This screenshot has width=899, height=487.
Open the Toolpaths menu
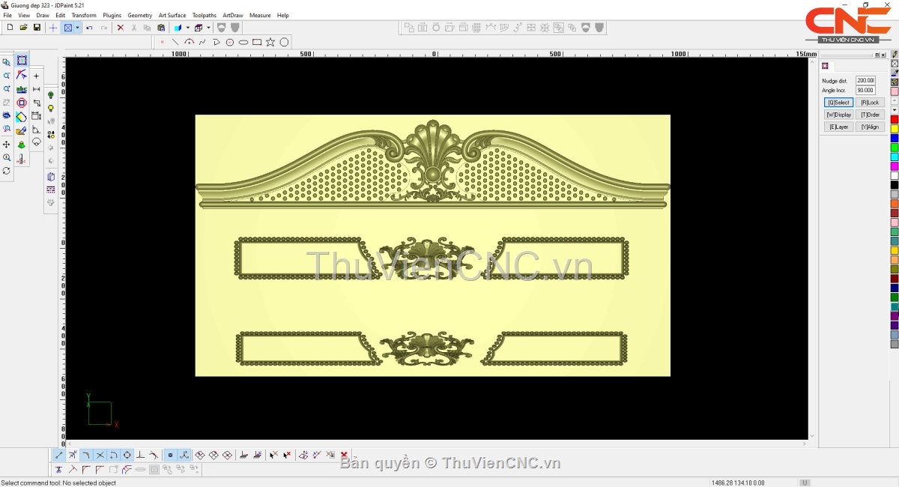(204, 15)
